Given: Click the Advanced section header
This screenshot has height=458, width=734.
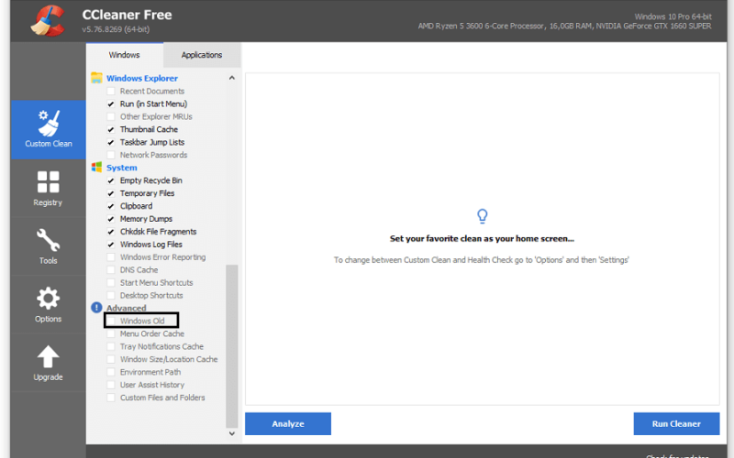Looking at the screenshot, I should 126,308.
